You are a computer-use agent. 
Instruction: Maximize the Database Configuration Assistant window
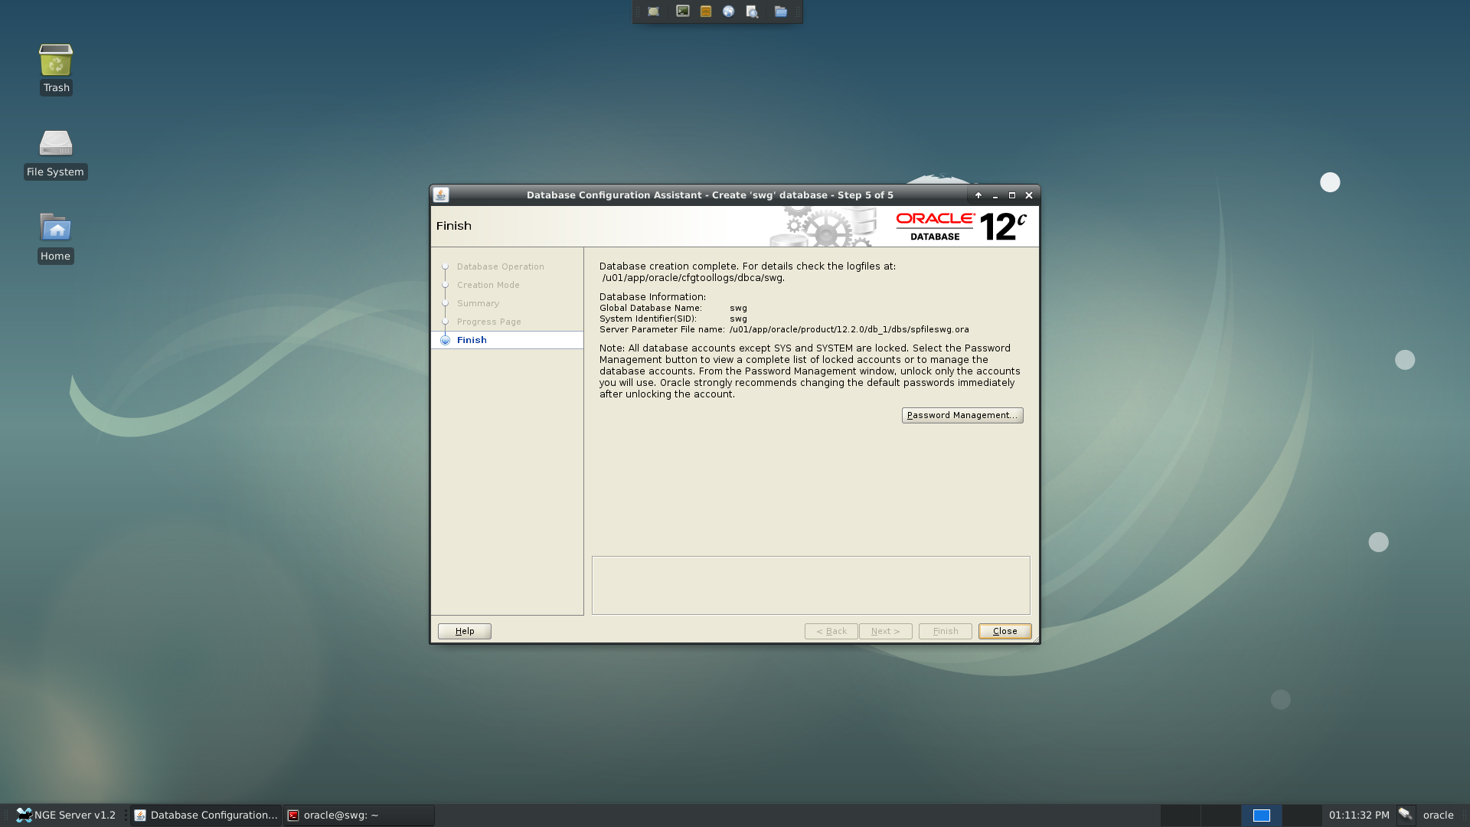[x=1011, y=195]
